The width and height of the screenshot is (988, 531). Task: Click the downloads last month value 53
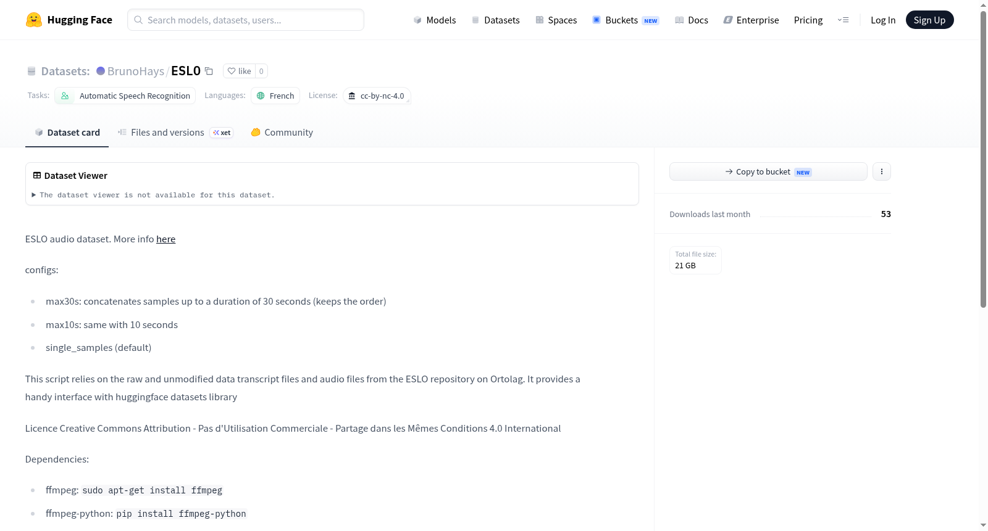886,214
